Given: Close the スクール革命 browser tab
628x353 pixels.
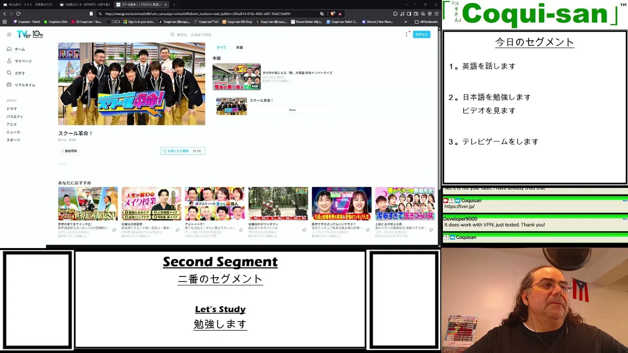Looking at the screenshot, I should [x=166, y=4].
